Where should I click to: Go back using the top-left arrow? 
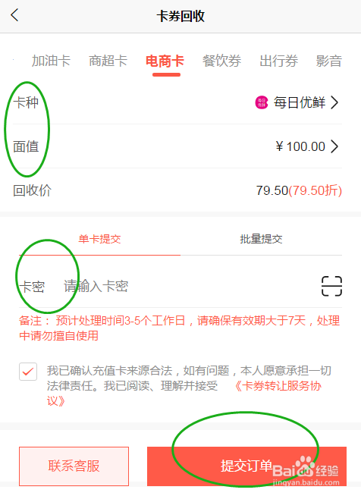click(x=14, y=15)
